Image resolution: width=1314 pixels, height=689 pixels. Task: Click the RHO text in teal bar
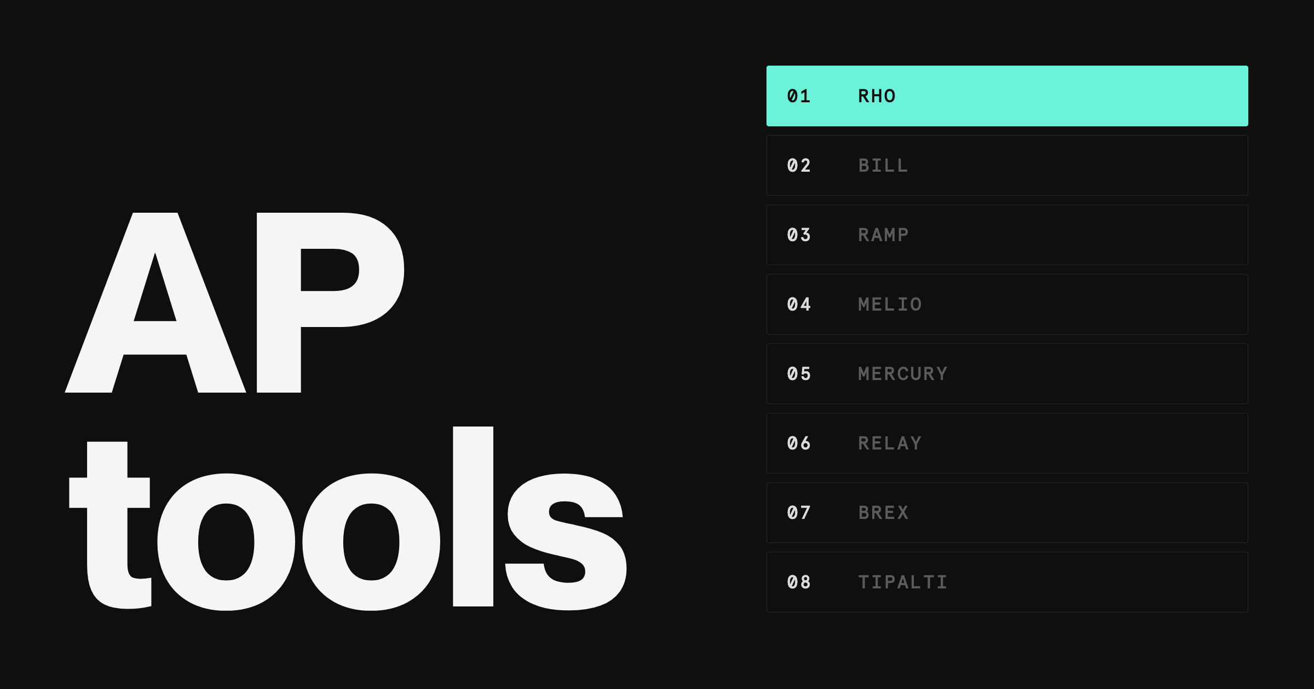coord(877,96)
